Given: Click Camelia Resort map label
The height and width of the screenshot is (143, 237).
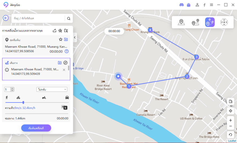Looking at the screenshot, I should (146, 115).
